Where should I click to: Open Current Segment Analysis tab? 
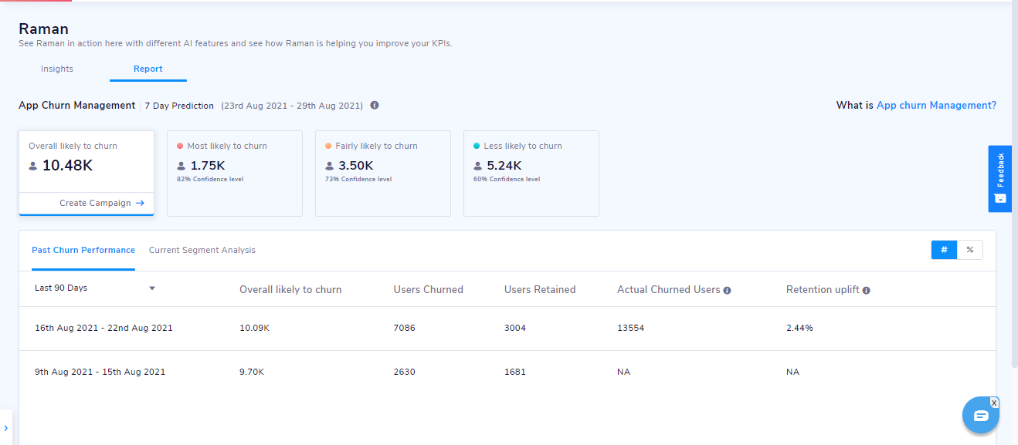tap(202, 250)
